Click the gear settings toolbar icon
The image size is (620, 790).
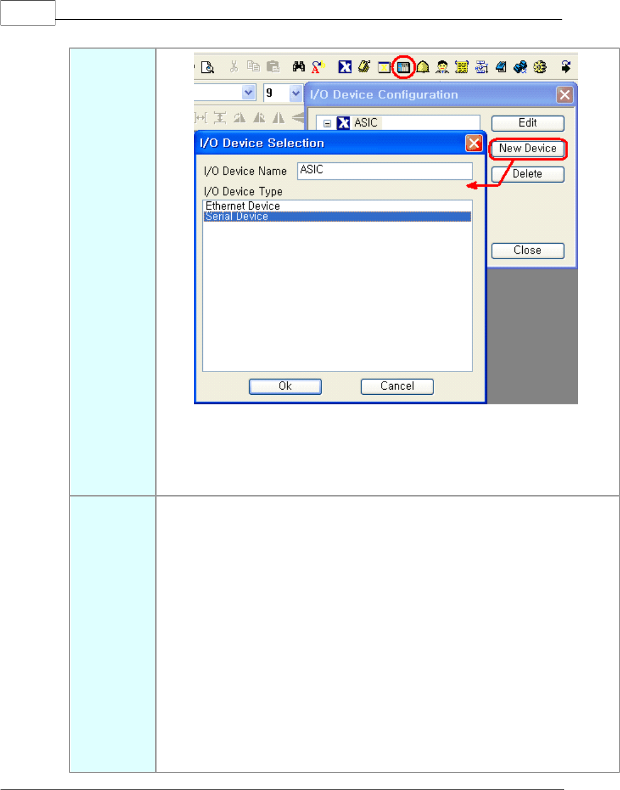540,67
